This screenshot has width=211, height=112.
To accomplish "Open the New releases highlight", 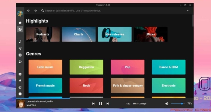I will point(115,34).
